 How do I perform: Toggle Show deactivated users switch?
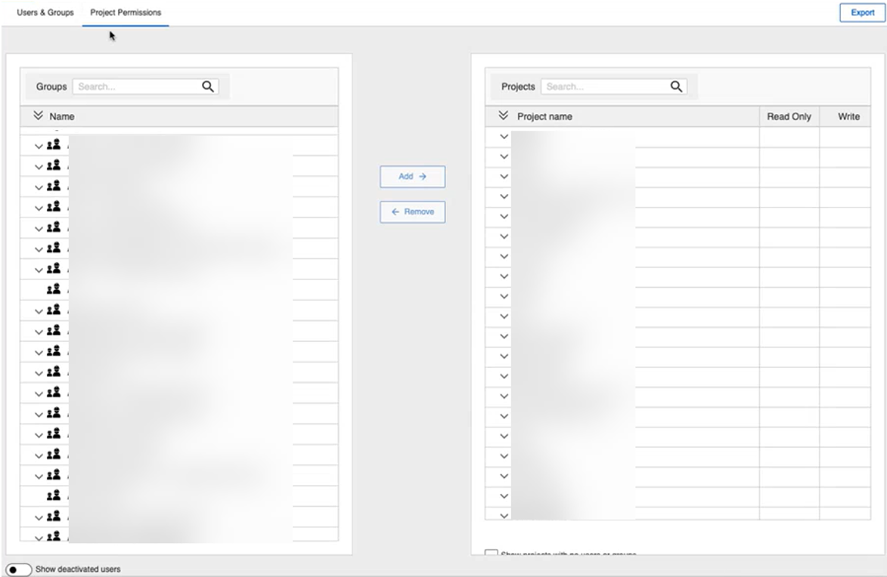tap(19, 569)
